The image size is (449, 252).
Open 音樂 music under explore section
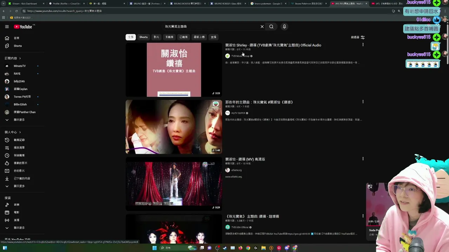pos(12,205)
